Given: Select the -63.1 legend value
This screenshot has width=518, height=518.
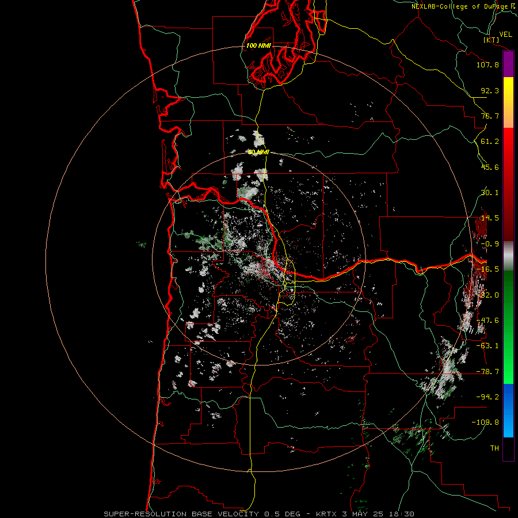Looking at the screenshot, I should tap(487, 346).
